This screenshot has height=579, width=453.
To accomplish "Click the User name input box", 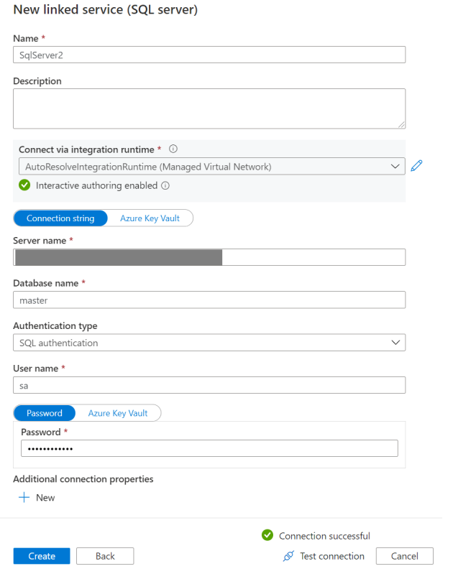I will point(209,386).
